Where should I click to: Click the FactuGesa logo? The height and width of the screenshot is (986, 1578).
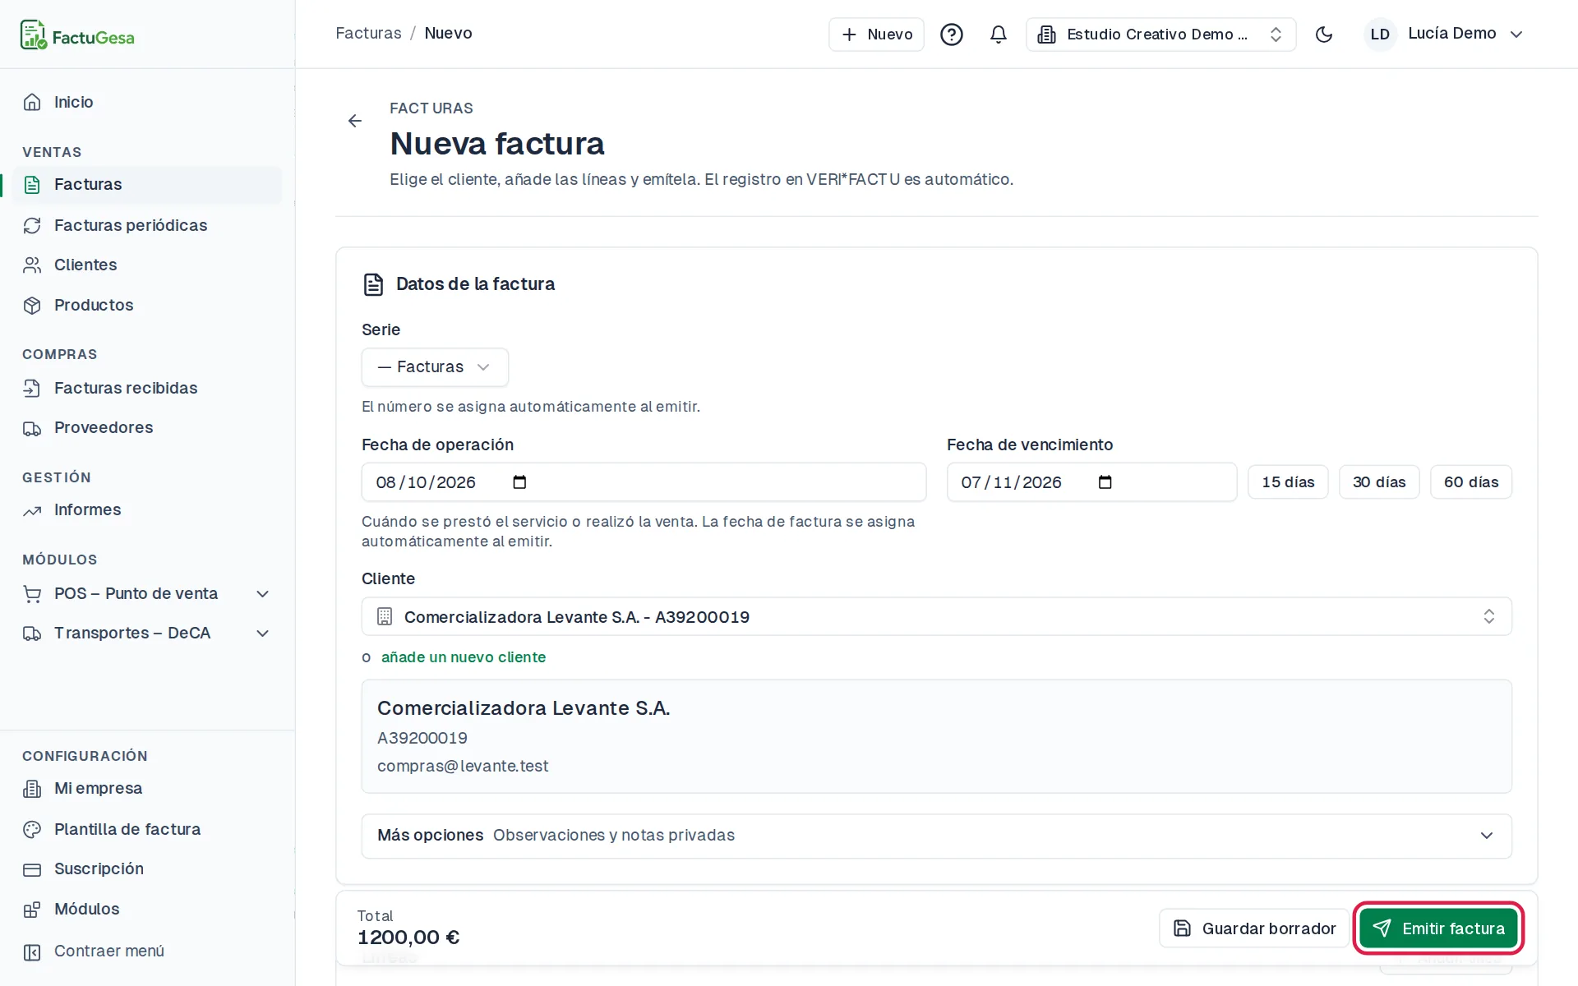(x=77, y=35)
